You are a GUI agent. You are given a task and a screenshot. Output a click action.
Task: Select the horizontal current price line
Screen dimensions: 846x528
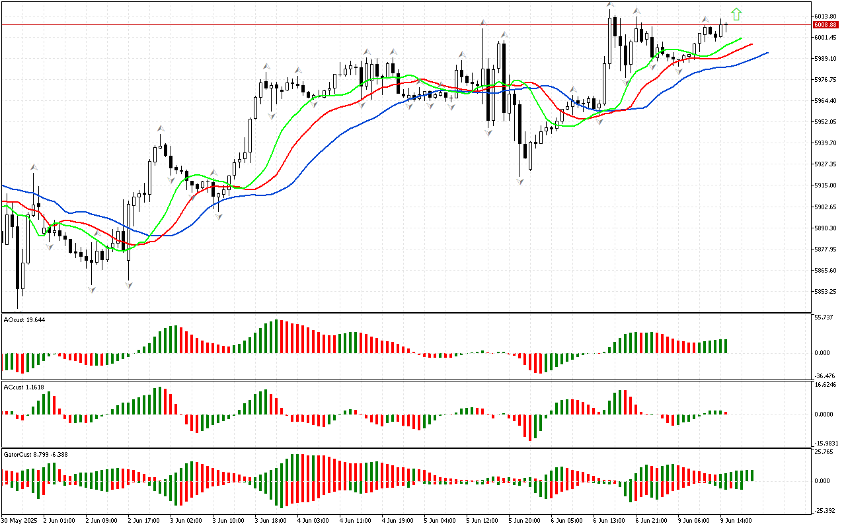coord(397,25)
